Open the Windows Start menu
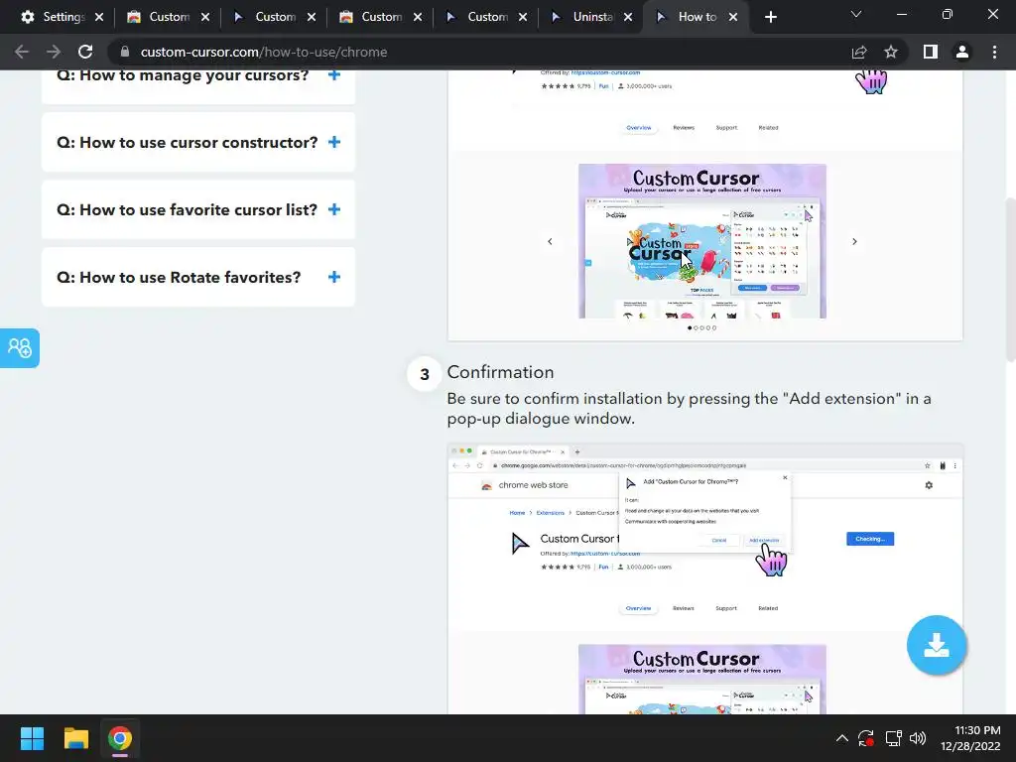 tap(32, 738)
